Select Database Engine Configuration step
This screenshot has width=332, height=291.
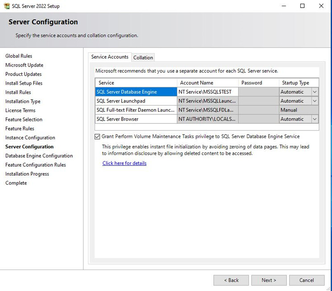pyautogui.click(x=39, y=156)
